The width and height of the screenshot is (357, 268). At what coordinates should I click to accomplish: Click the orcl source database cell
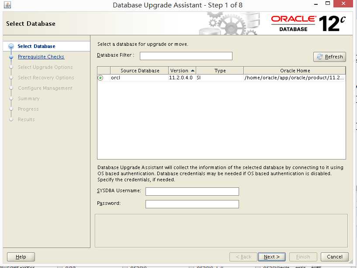[139, 78]
